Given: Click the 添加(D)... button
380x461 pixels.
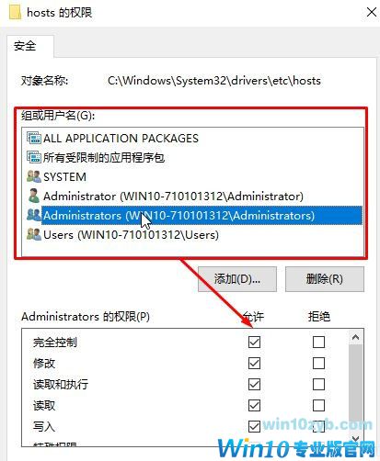Looking at the screenshot, I should tap(237, 279).
